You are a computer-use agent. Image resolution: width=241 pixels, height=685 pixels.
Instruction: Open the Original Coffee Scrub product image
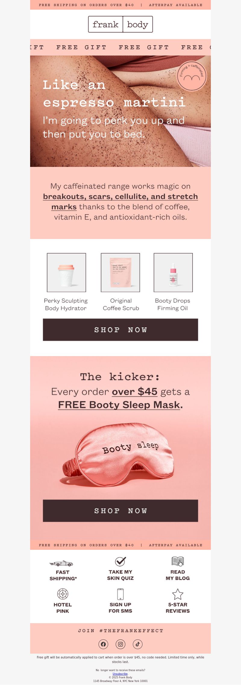tap(120, 272)
